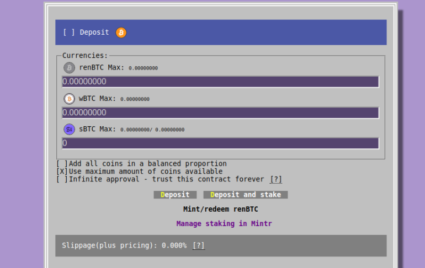Open the Slippage [?] help tooltip
The width and height of the screenshot is (425, 268).
(x=199, y=245)
